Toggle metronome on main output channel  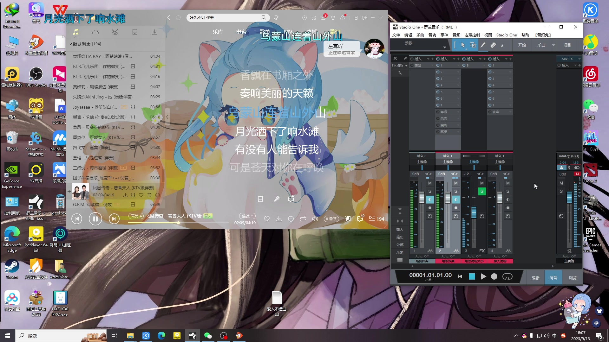[561, 168]
